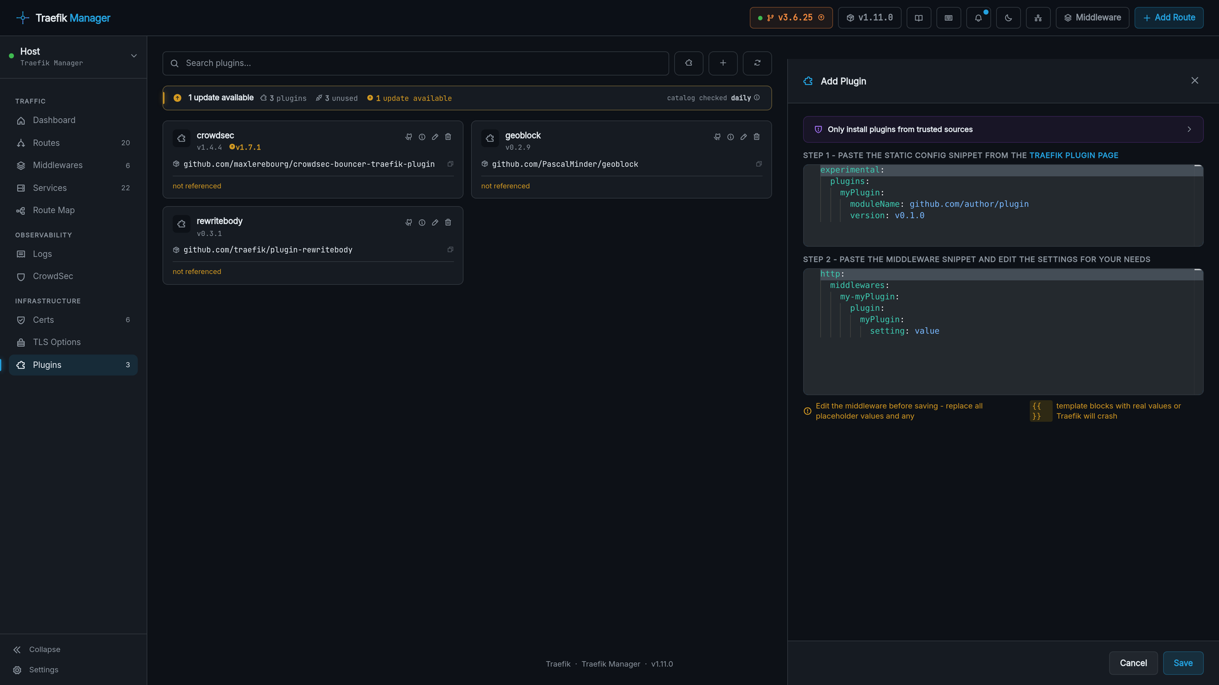Copy the geoblock module path
Image resolution: width=1219 pixels, height=685 pixels.
coord(759,164)
